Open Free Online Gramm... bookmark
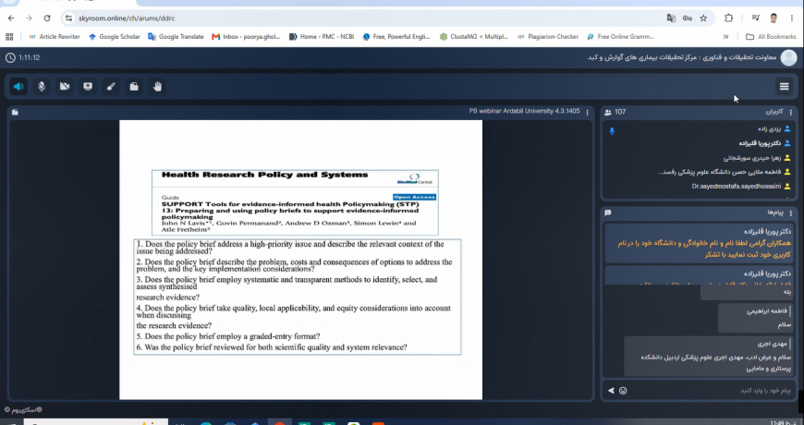Image resolution: width=804 pixels, height=425 pixels. (621, 36)
